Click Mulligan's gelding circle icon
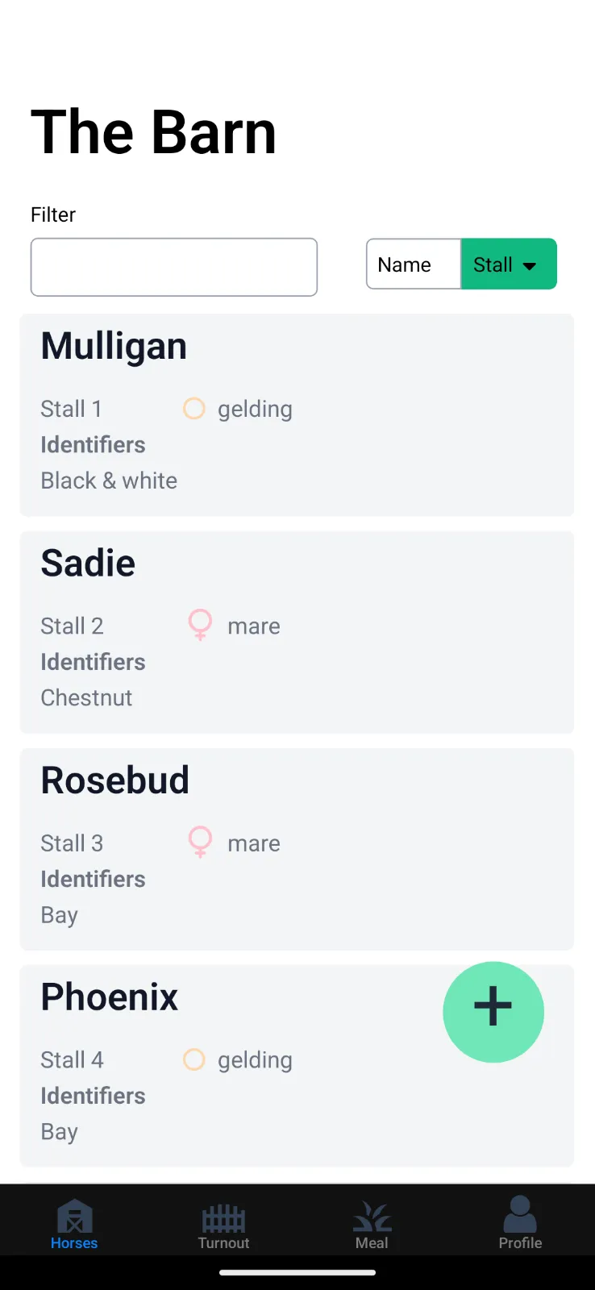The image size is (595, 1290). pyautogui.click(x=194, y=409)
